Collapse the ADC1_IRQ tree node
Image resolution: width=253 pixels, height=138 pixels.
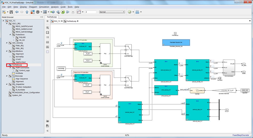[7, 24]
